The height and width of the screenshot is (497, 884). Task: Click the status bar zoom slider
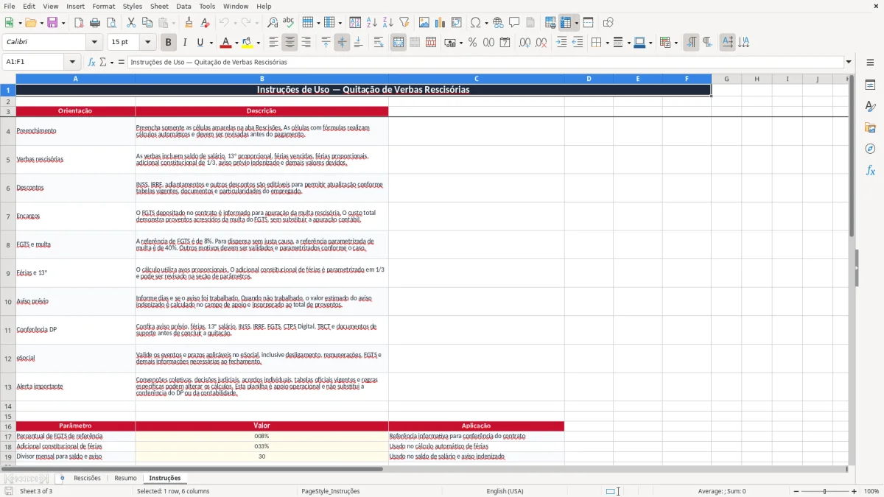[825, 491]
